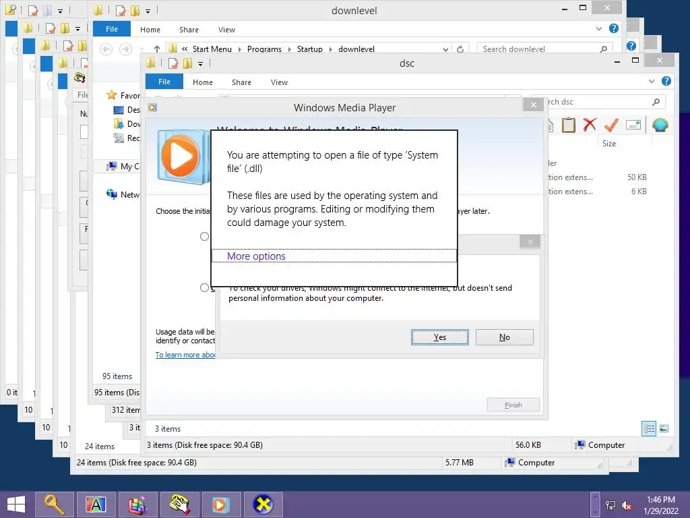Expand the path chevron after Startup
This screenshot has width=690, height=518.
[x=330, y=49]
